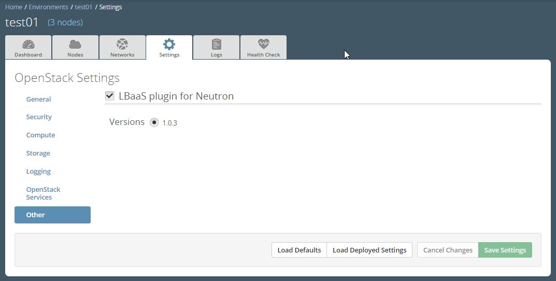
Task: Click the Logs clipboard icon
Action: pyautogui.click(x=216, y=45)
